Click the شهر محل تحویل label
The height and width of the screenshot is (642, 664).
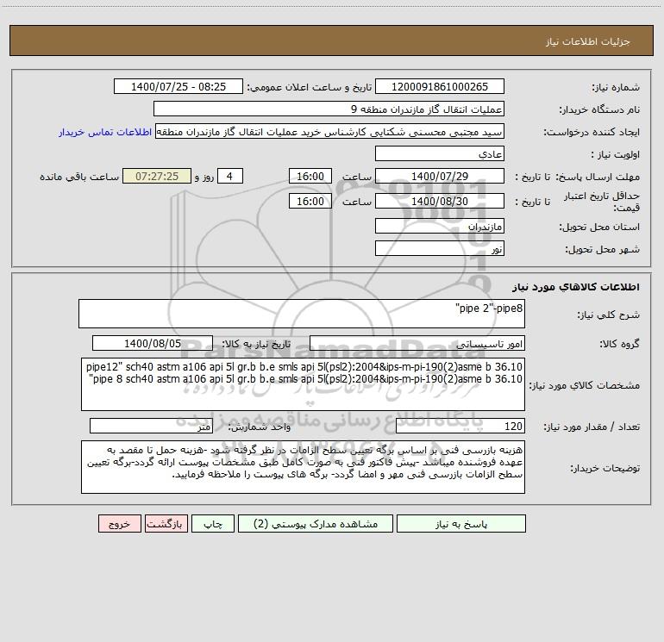[602, 249]
